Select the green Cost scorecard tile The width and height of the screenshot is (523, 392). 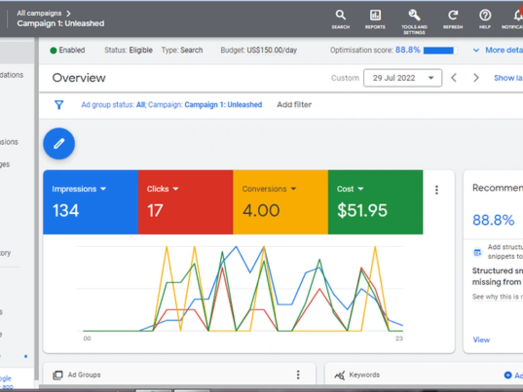pyautogui.click(x=376, y=202)
